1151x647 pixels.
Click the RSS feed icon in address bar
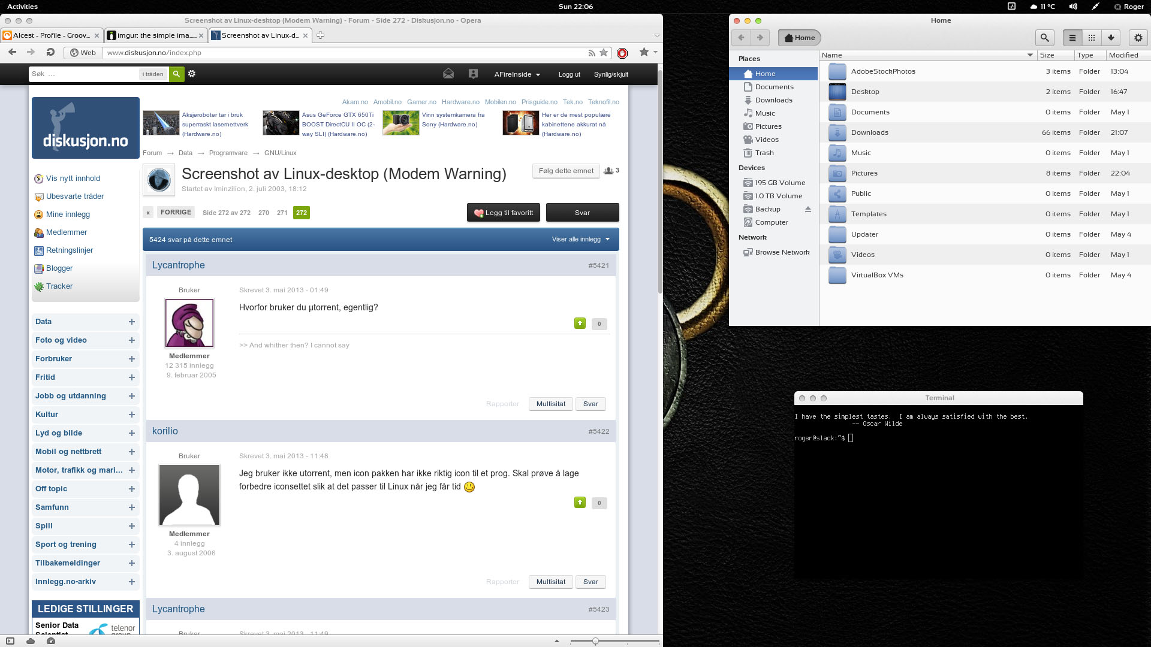point(592,53)
